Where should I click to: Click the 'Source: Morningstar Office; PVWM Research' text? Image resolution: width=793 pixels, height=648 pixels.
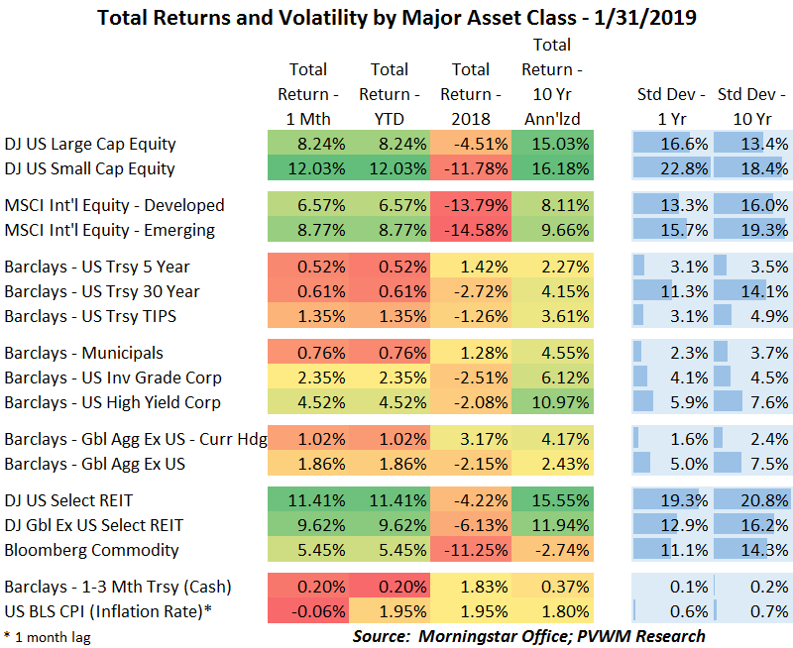tap(529, 635)
